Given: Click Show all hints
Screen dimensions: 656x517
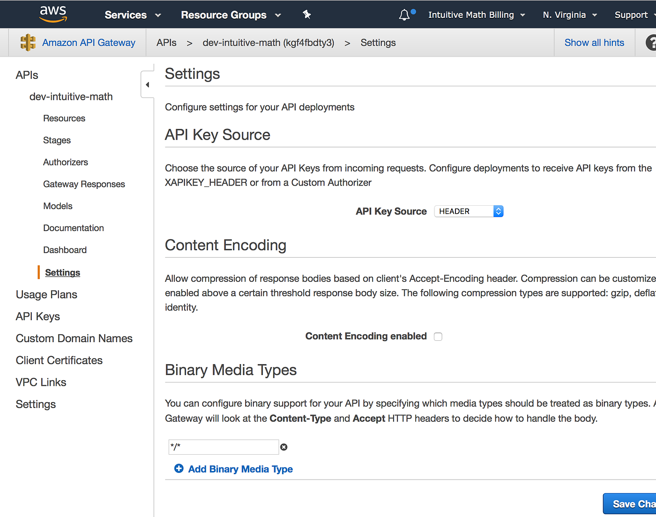Looking at the screenshot, I should point(594,42).
